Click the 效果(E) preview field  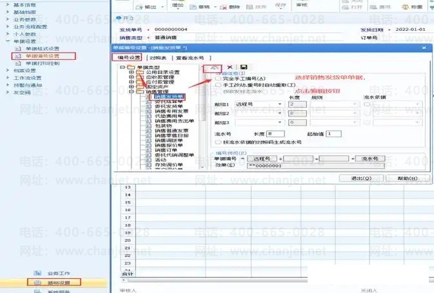[316, 165]
